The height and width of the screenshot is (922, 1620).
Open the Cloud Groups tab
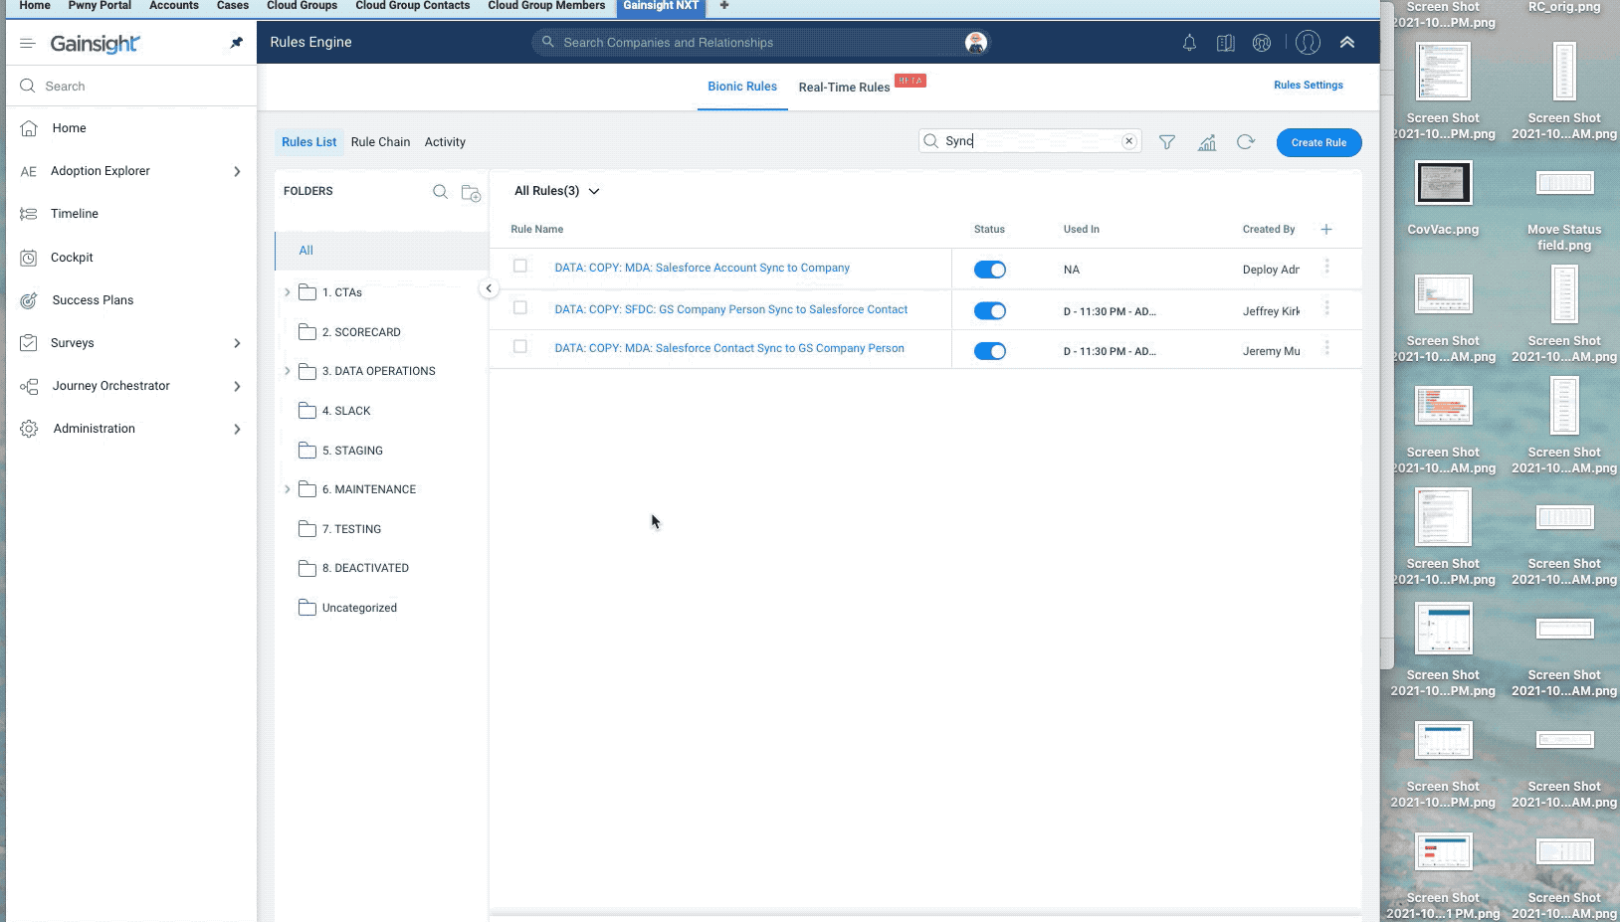coord(302,6)
